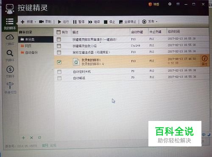
Task: Open the find scripts magnifier icon
Action: pyautogui.click(x=10, y=53)
